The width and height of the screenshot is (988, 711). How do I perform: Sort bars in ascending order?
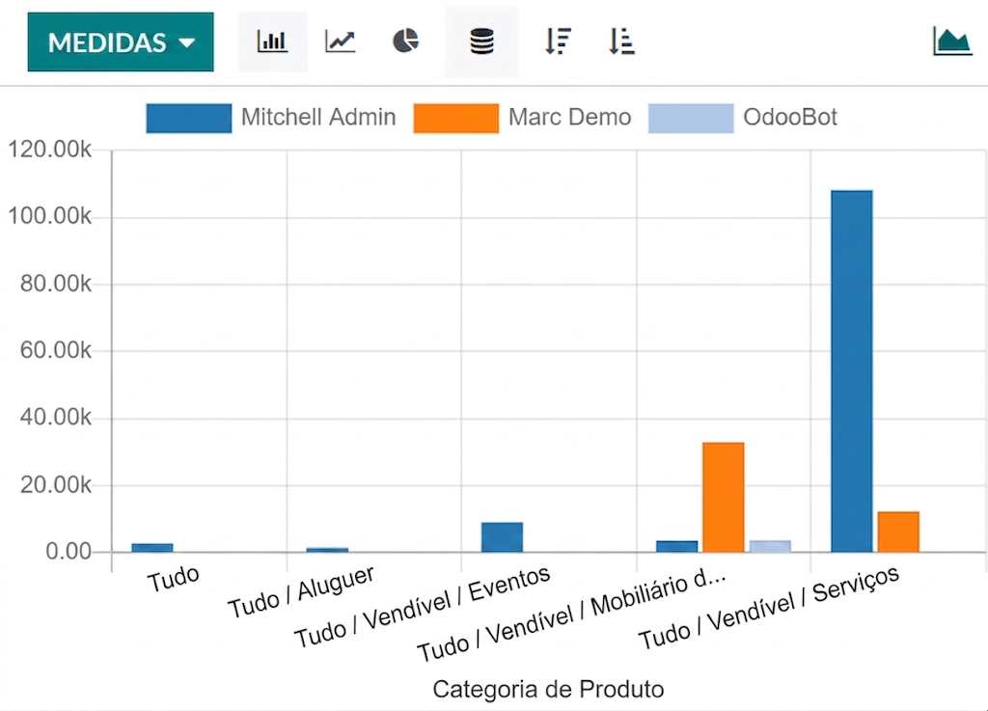click(x=621, y=41)
